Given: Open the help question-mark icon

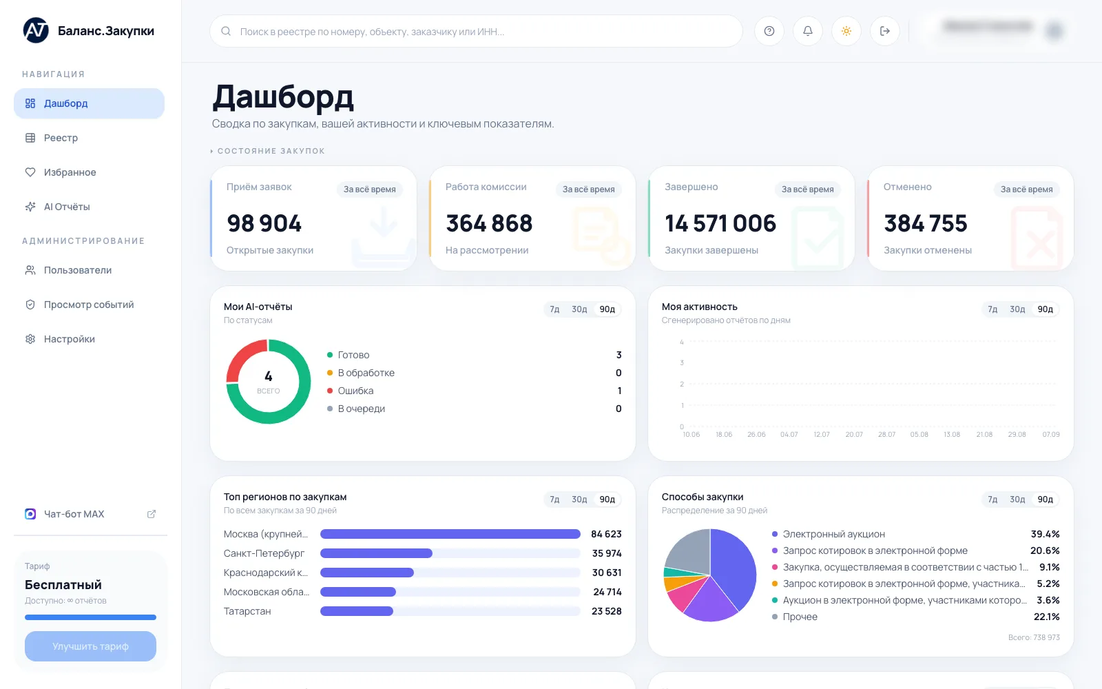Looking at the screenshot, I should (x=769, y=31).
